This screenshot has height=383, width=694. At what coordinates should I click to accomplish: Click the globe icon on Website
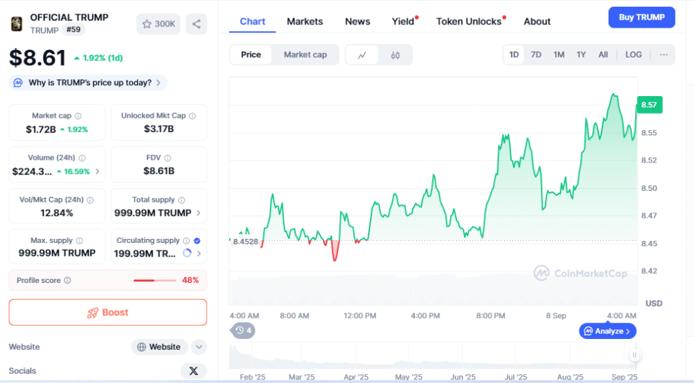(x=142, y=346)
